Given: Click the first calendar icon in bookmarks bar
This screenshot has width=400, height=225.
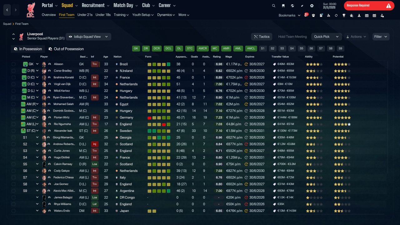Looking at the screenshot, I should point(367,15).
